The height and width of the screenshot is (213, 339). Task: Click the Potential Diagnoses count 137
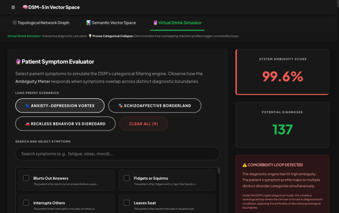pos(282,129)
